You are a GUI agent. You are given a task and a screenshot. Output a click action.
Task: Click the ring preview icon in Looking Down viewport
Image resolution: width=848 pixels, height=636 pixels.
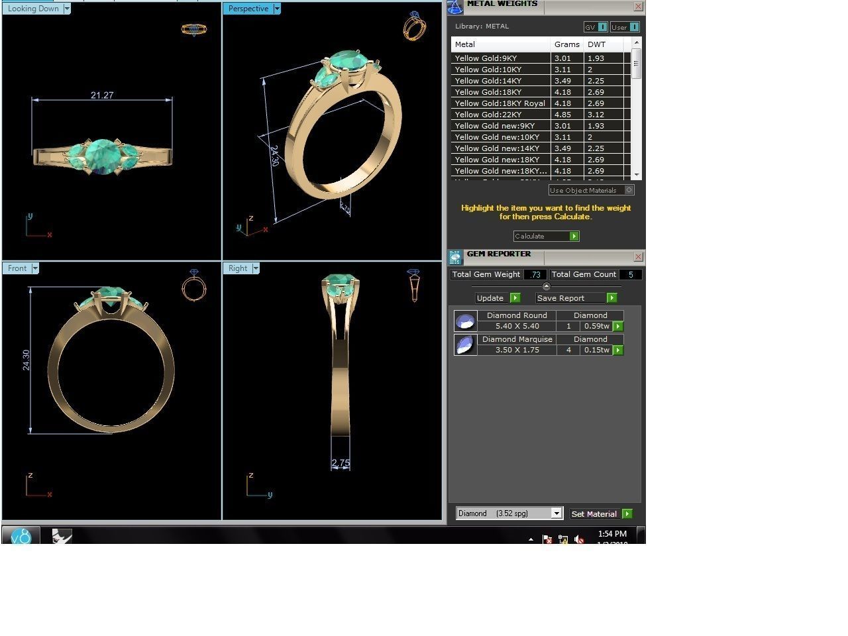pyautogui.click(x=193, y=29)
